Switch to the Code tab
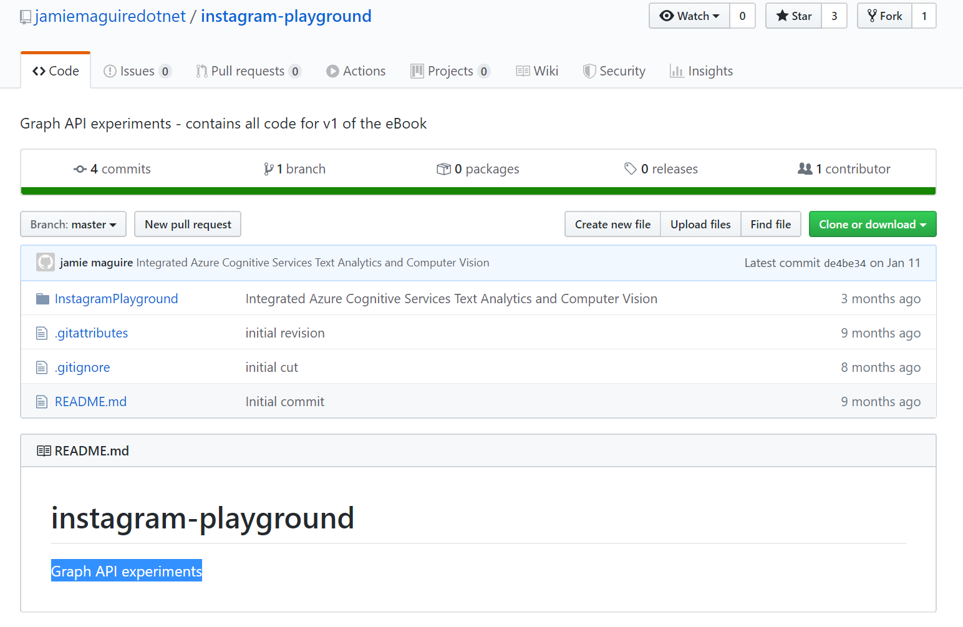 point(56,71)
